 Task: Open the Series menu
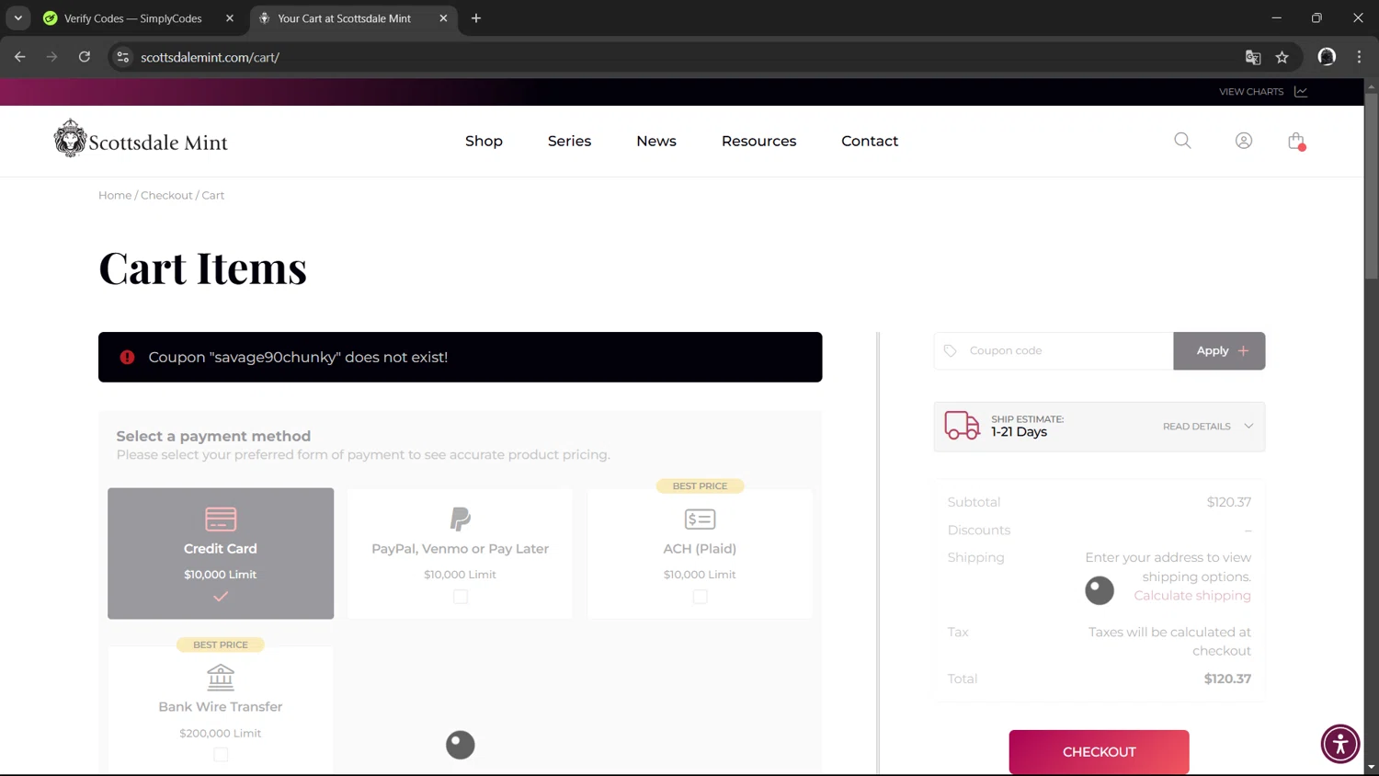pos(569,141)
